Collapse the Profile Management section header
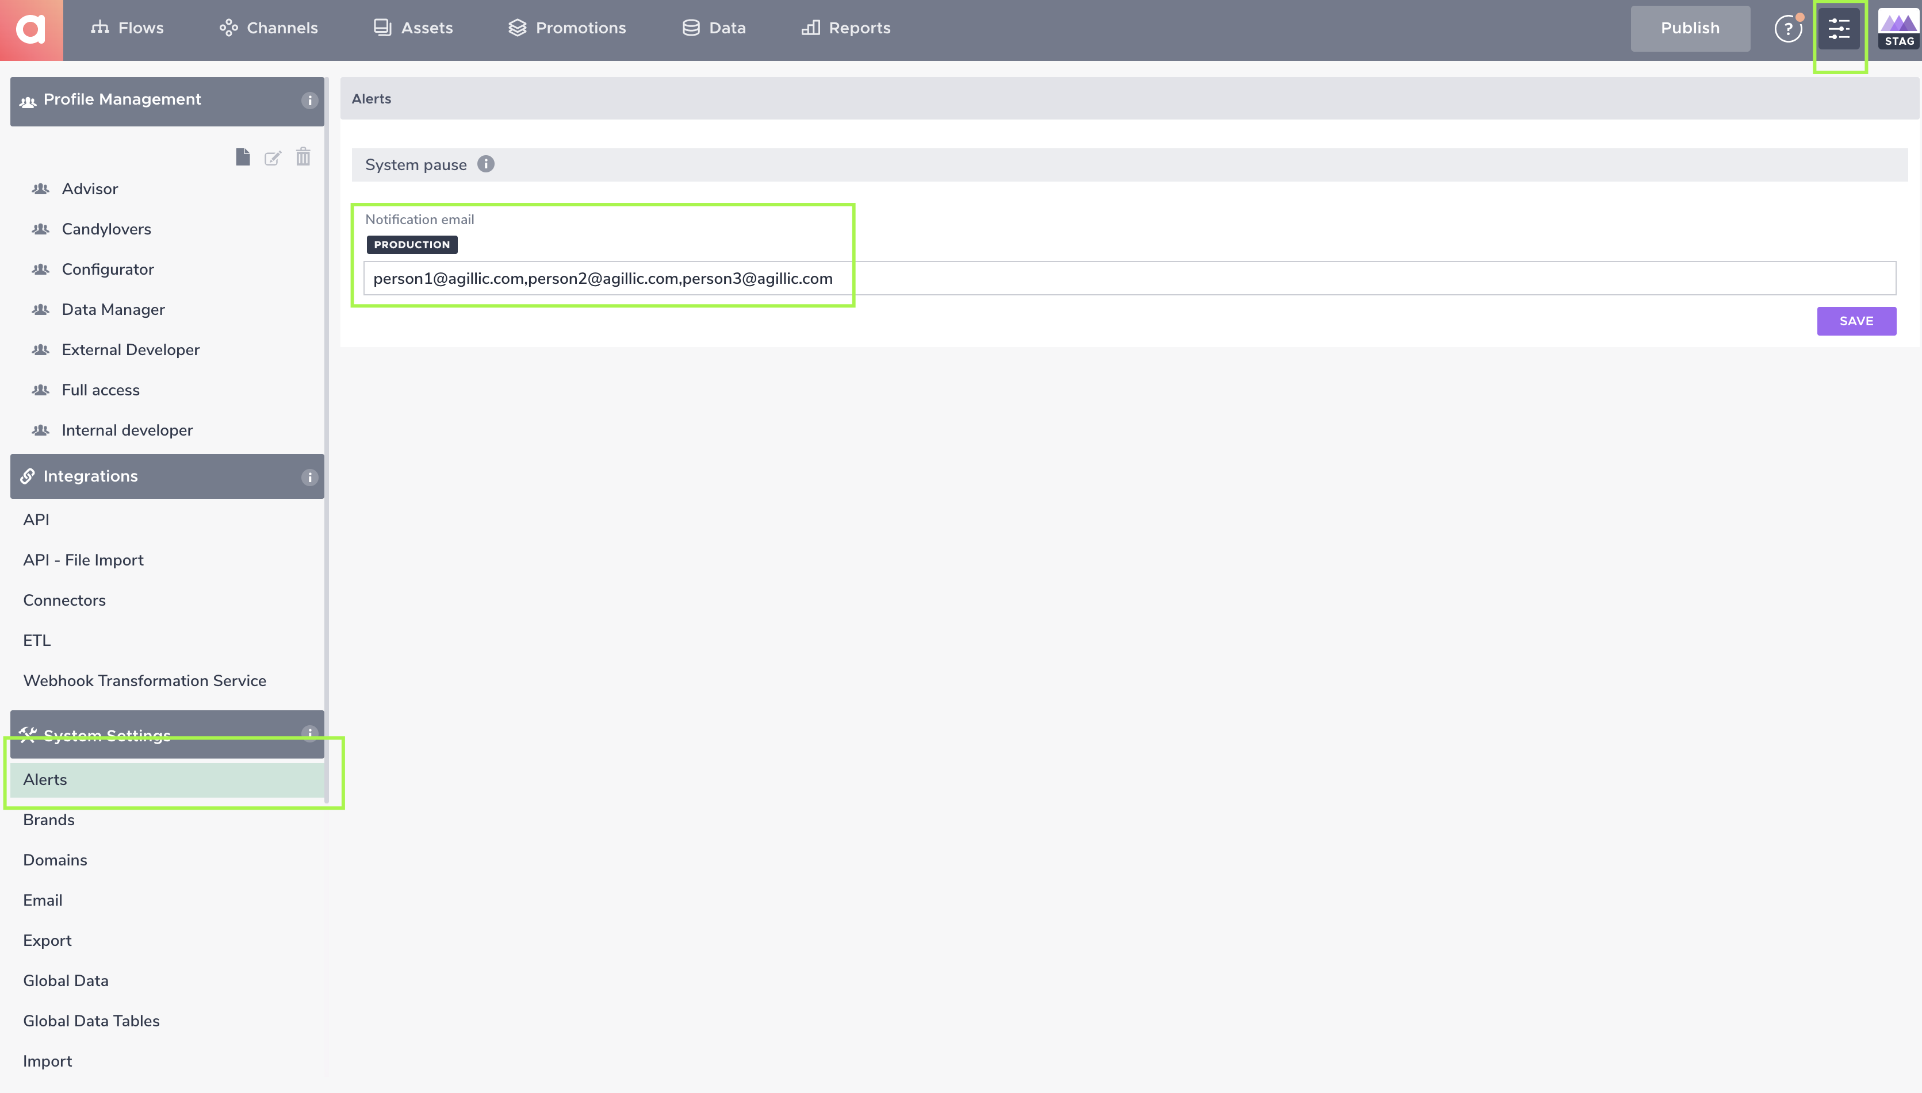The image size is (1922, 1093). [167, 101]
